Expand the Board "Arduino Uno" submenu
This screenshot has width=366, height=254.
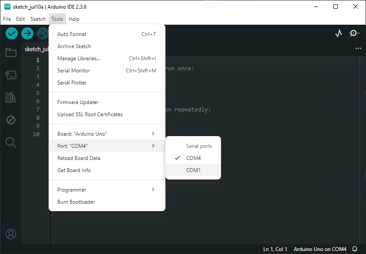(x=107, y=134)
